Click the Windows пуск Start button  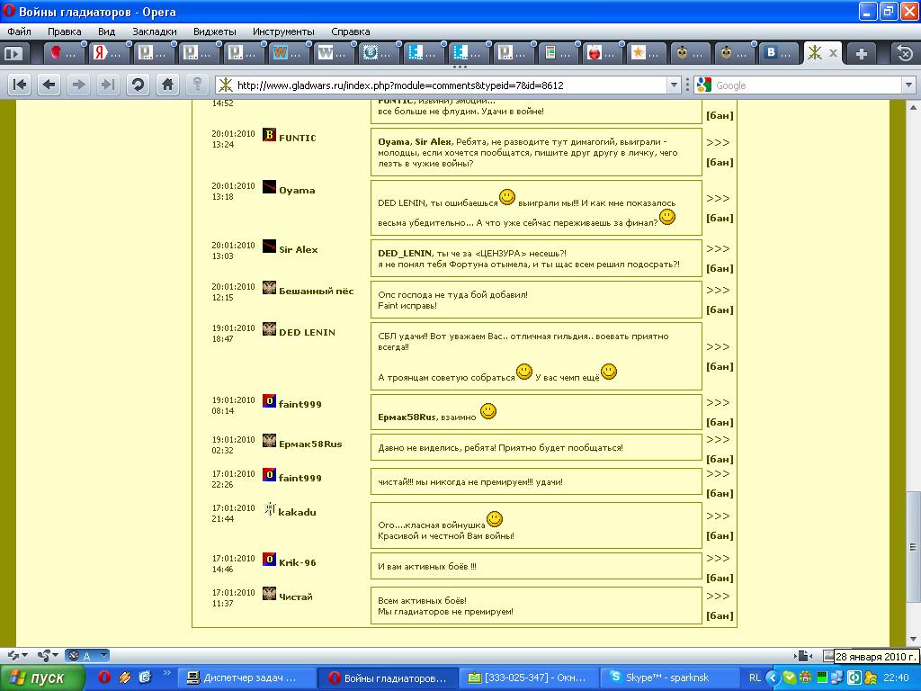point(38,678)
